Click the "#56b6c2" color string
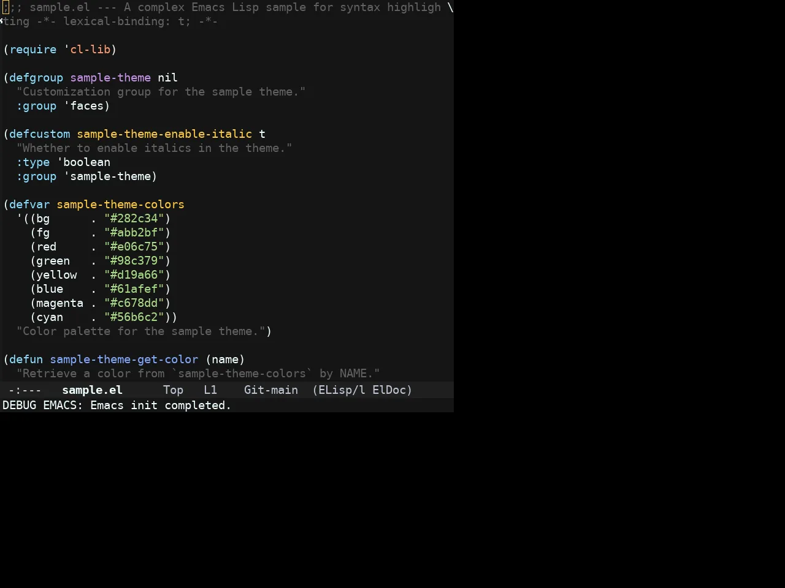785x588 pixels. click(x=134, y=317)
